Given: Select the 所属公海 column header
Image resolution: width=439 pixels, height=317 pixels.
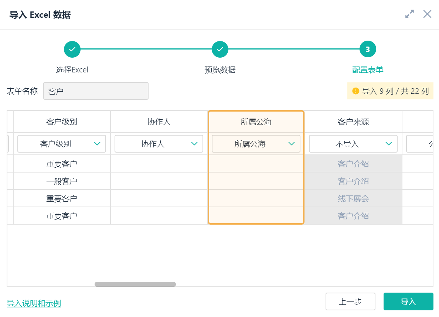Looking at the screenshot, I should tap(256, 122).
